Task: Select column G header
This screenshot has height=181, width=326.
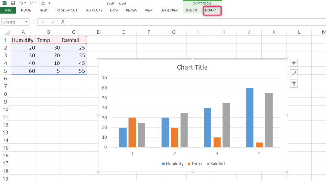Action: point(174,32)
